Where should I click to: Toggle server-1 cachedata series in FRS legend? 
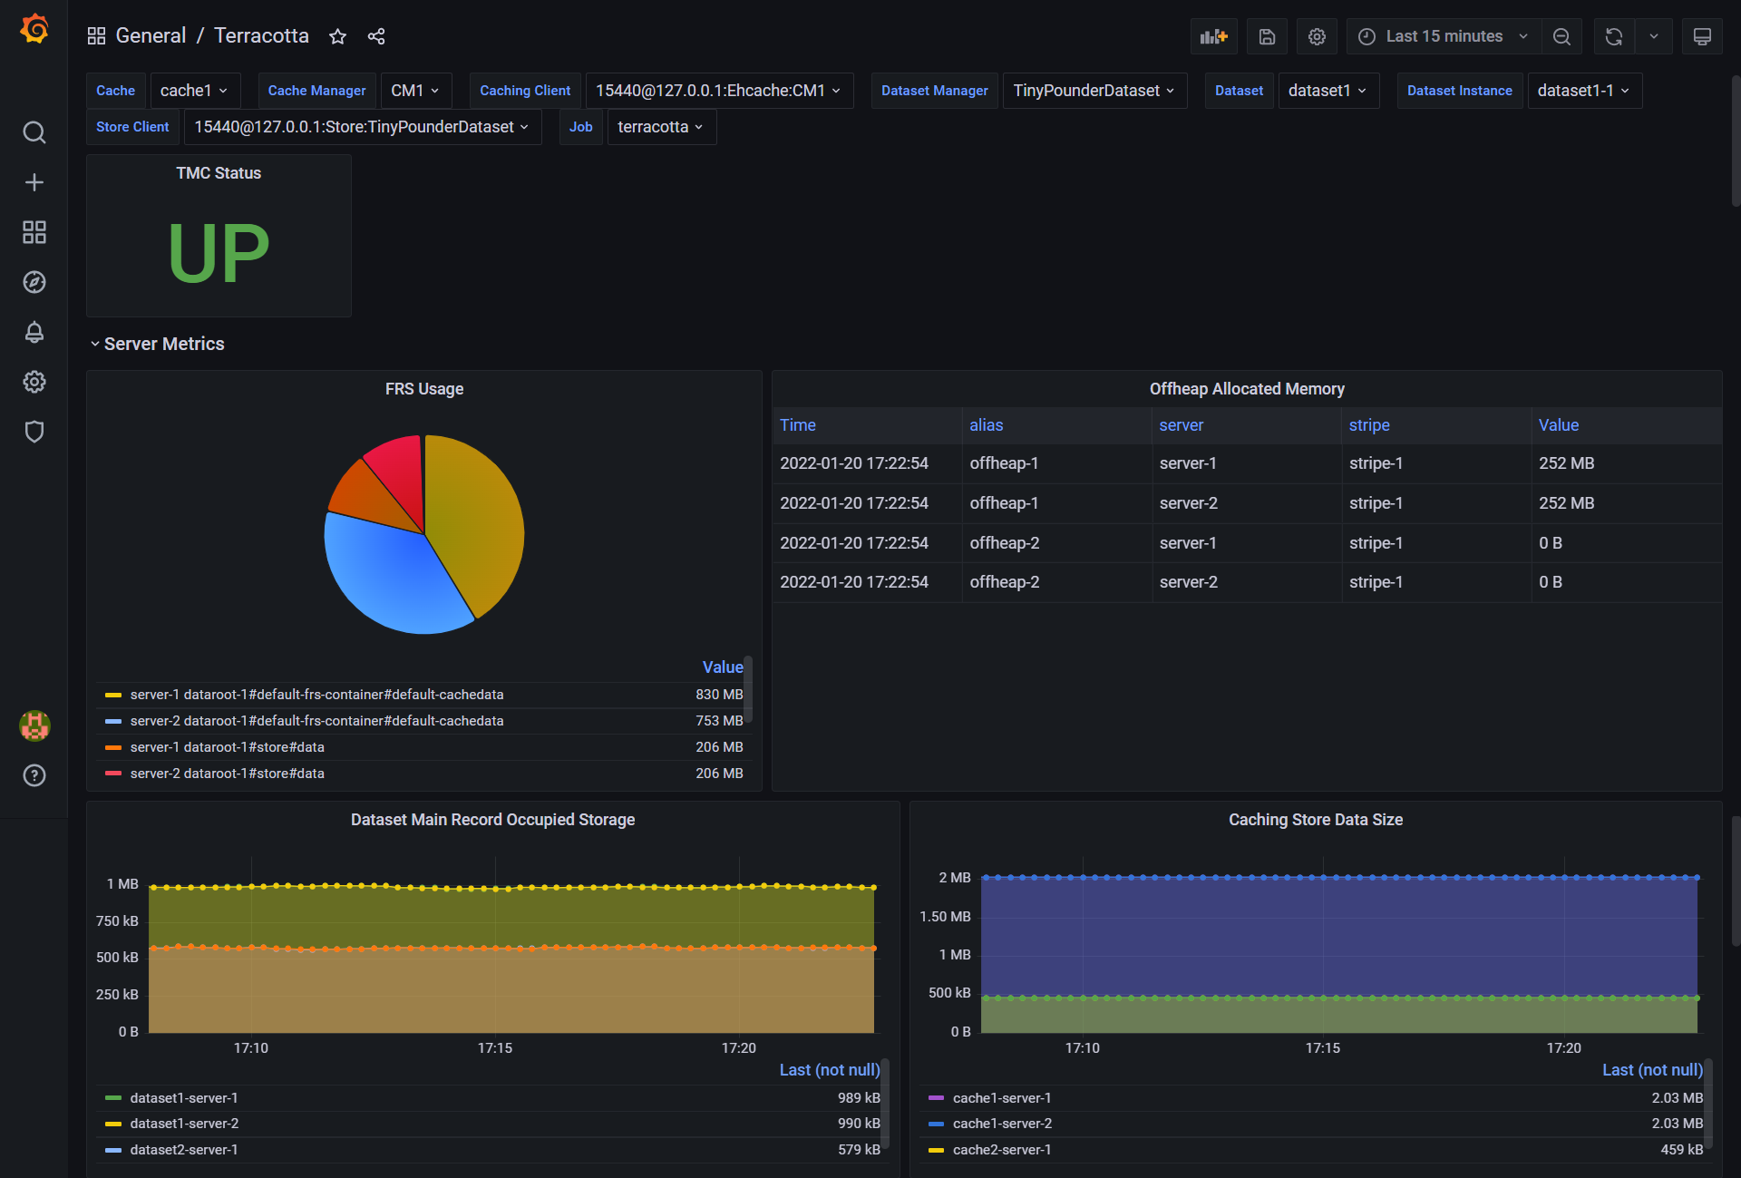316,695
